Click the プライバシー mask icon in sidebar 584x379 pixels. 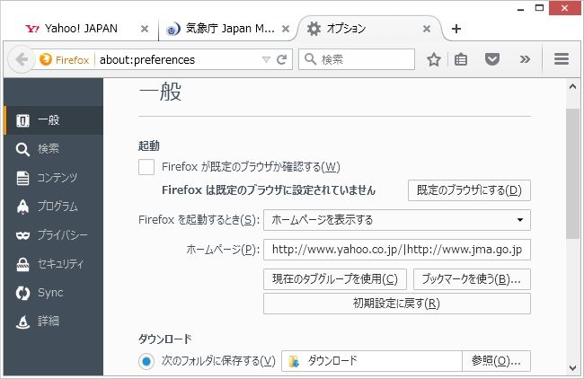point(22,235)
